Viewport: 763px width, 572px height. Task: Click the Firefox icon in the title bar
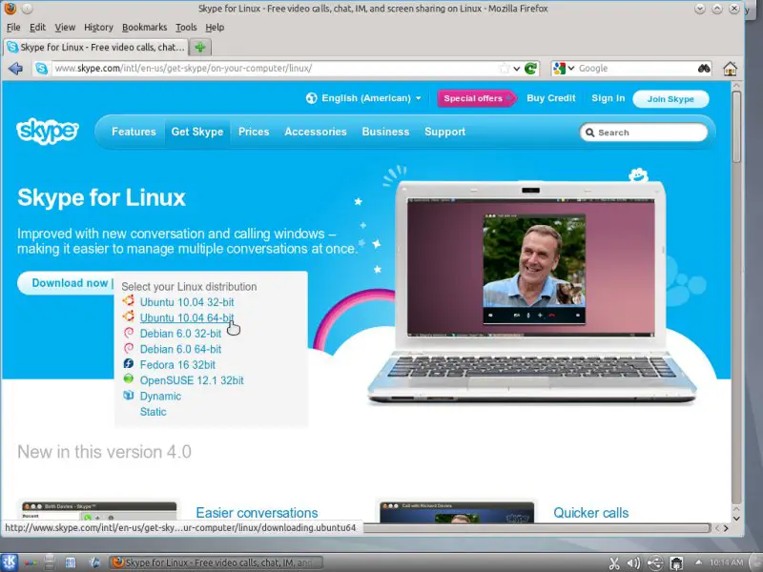pos(10,9)
